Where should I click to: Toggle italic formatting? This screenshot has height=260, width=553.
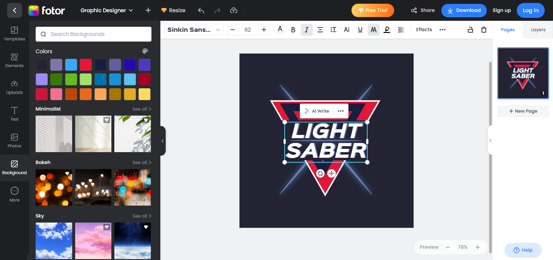click(x=306, y=30)
